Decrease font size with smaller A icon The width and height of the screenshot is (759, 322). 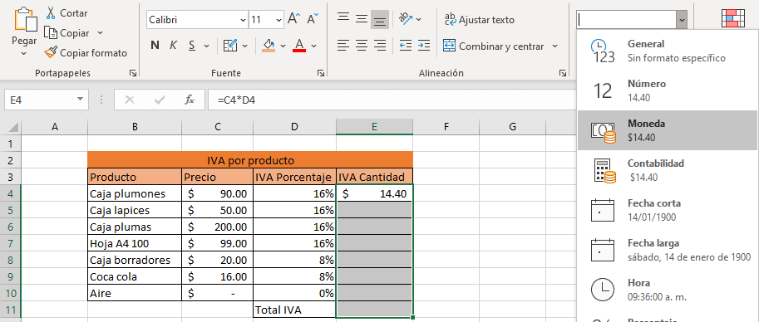point(313,19)
